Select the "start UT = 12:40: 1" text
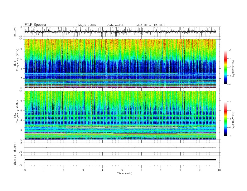The width and height of the screenshot is (247, 191). pos(151,25)
